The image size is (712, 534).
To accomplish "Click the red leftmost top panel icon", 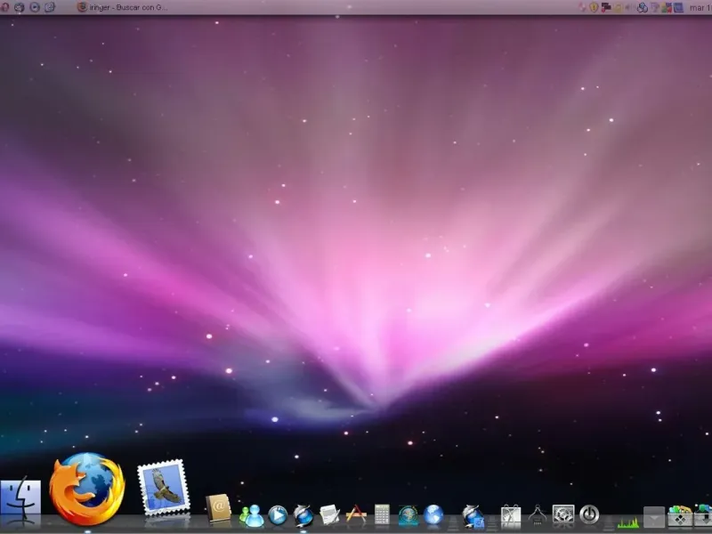I will (x=4, y=7).
